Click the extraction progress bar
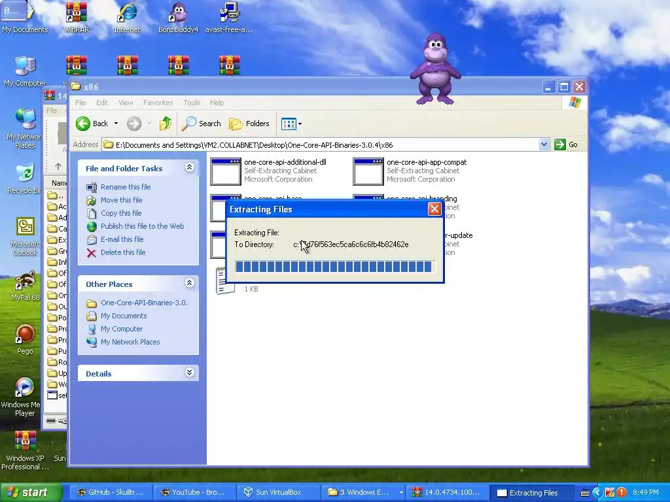Image resolution: width=670 pixels, height=502 pixels. click(x=335, y=267)
